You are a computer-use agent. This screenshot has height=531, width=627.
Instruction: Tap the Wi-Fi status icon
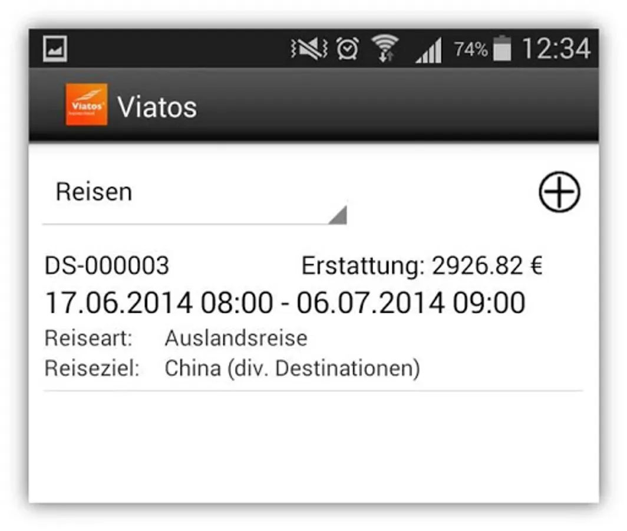385,48
